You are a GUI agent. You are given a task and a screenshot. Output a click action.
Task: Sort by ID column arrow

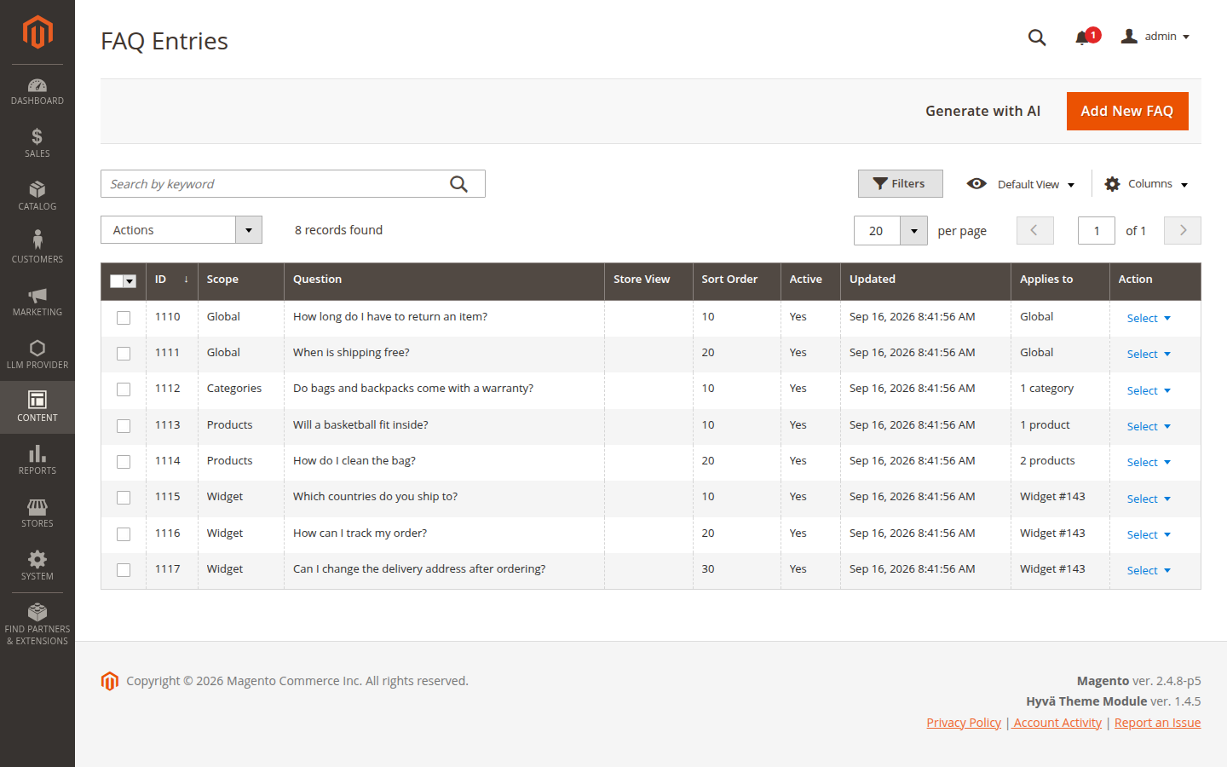(186, 280)
